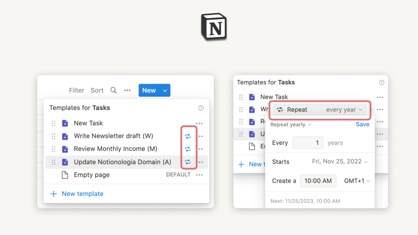The image size is (418, 235).
Task: Open three-dot menu for left Empty page row
Action: [x=199, y=175]
